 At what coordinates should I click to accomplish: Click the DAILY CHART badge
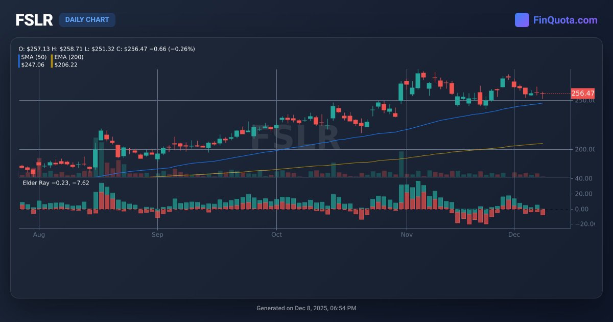click(87, 19)
